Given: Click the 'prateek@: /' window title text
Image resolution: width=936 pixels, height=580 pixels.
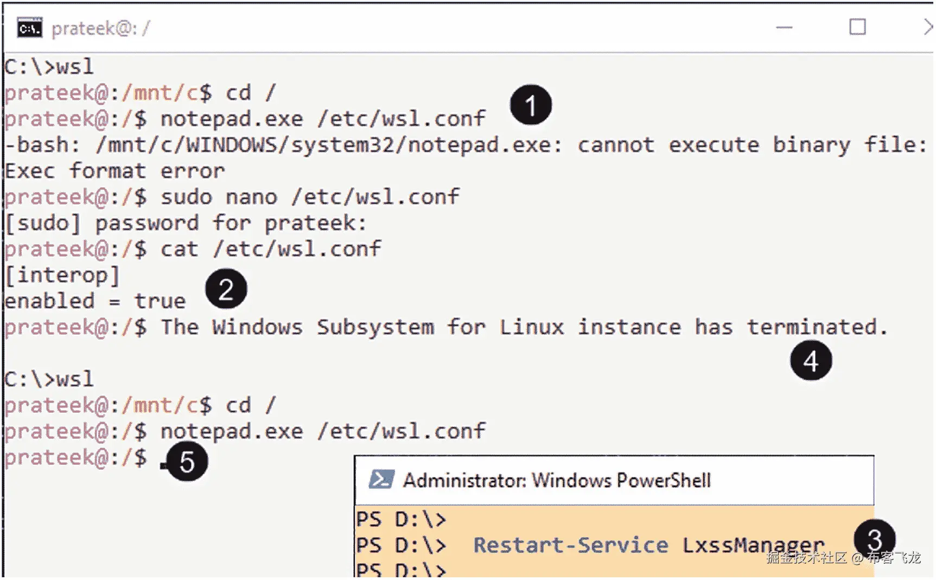Looking at the screenshot, I should [100, 28].
